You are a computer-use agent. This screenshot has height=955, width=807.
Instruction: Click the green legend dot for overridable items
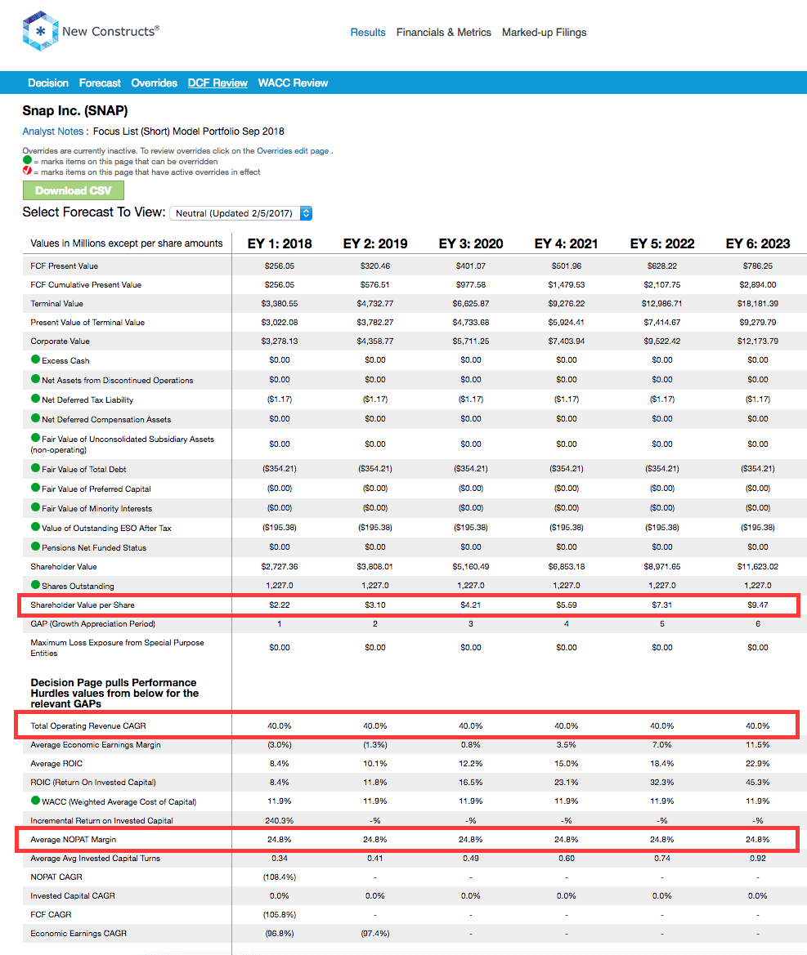point(27,160)
